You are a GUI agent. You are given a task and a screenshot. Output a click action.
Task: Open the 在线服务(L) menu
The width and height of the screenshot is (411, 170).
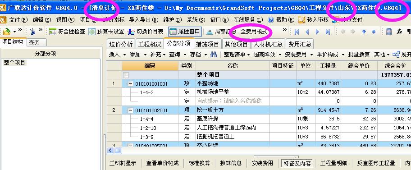(x=248, y=20)
